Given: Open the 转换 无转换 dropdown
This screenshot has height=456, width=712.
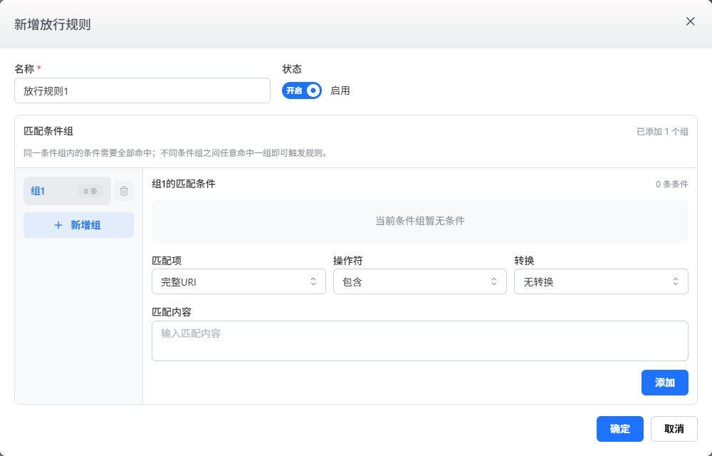Looking at the screenshot, I should 601,281.
